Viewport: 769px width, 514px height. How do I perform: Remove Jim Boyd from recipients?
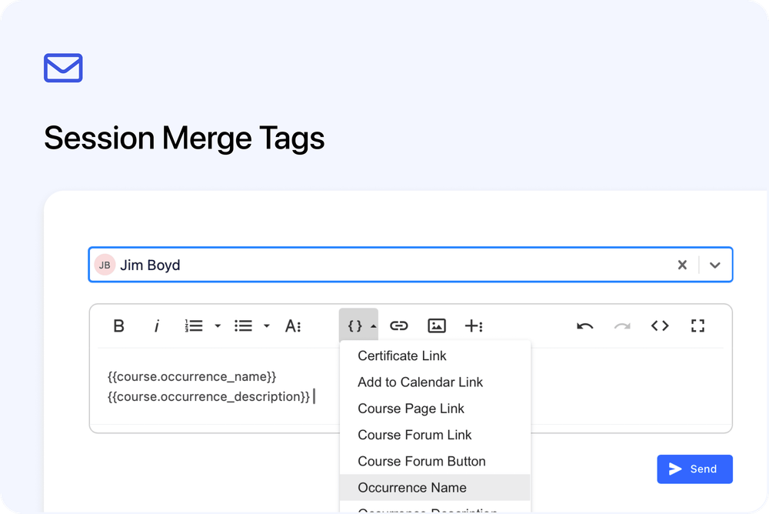click(682, 264)
